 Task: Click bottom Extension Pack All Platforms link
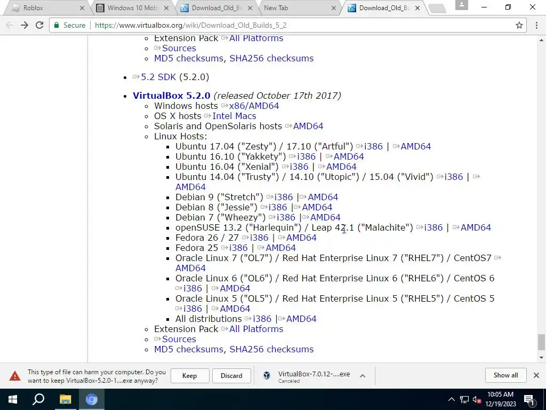coord(256,328)
